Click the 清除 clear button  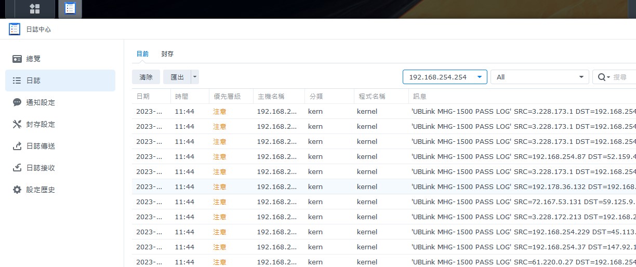click(x=146, y=77)
